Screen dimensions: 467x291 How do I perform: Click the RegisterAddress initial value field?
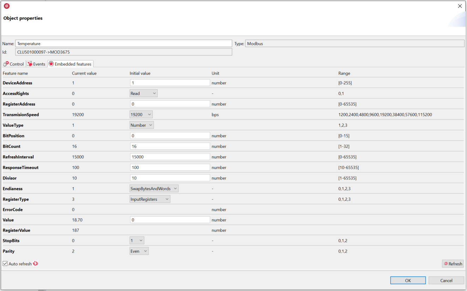[x=170, y=104]
